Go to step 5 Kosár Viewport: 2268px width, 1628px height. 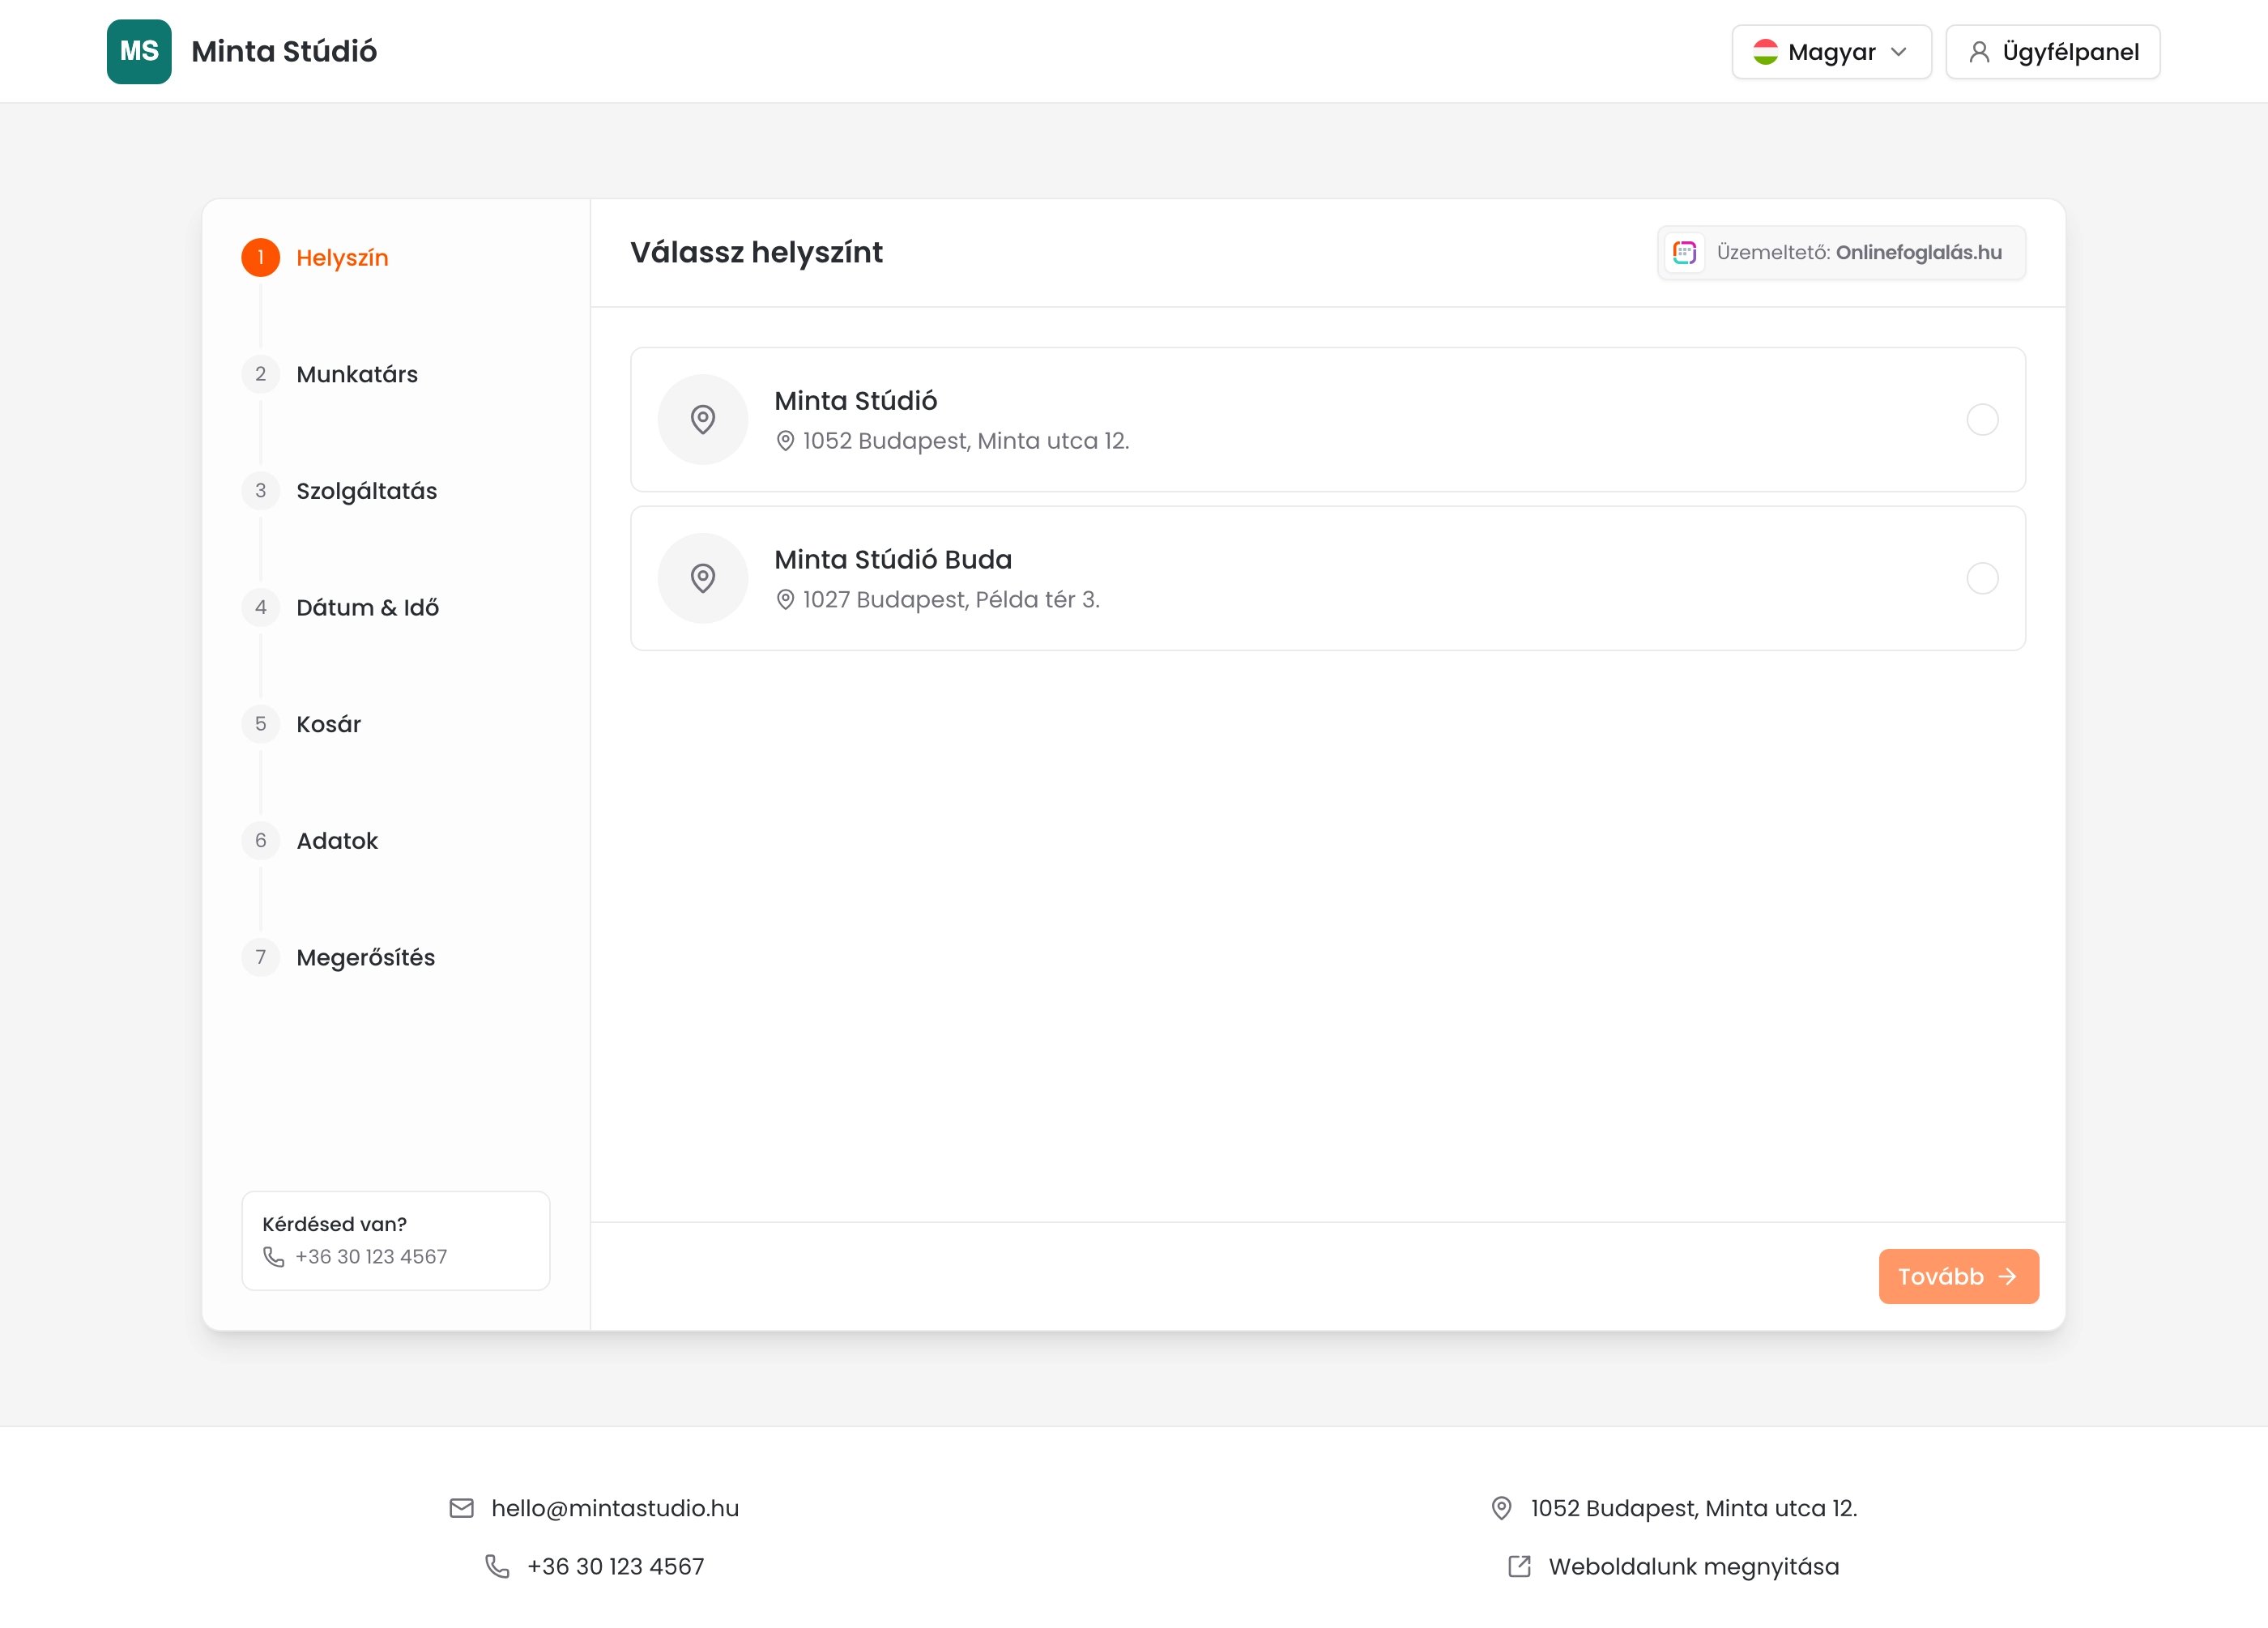pyautogui.click(x=301, y=724)
